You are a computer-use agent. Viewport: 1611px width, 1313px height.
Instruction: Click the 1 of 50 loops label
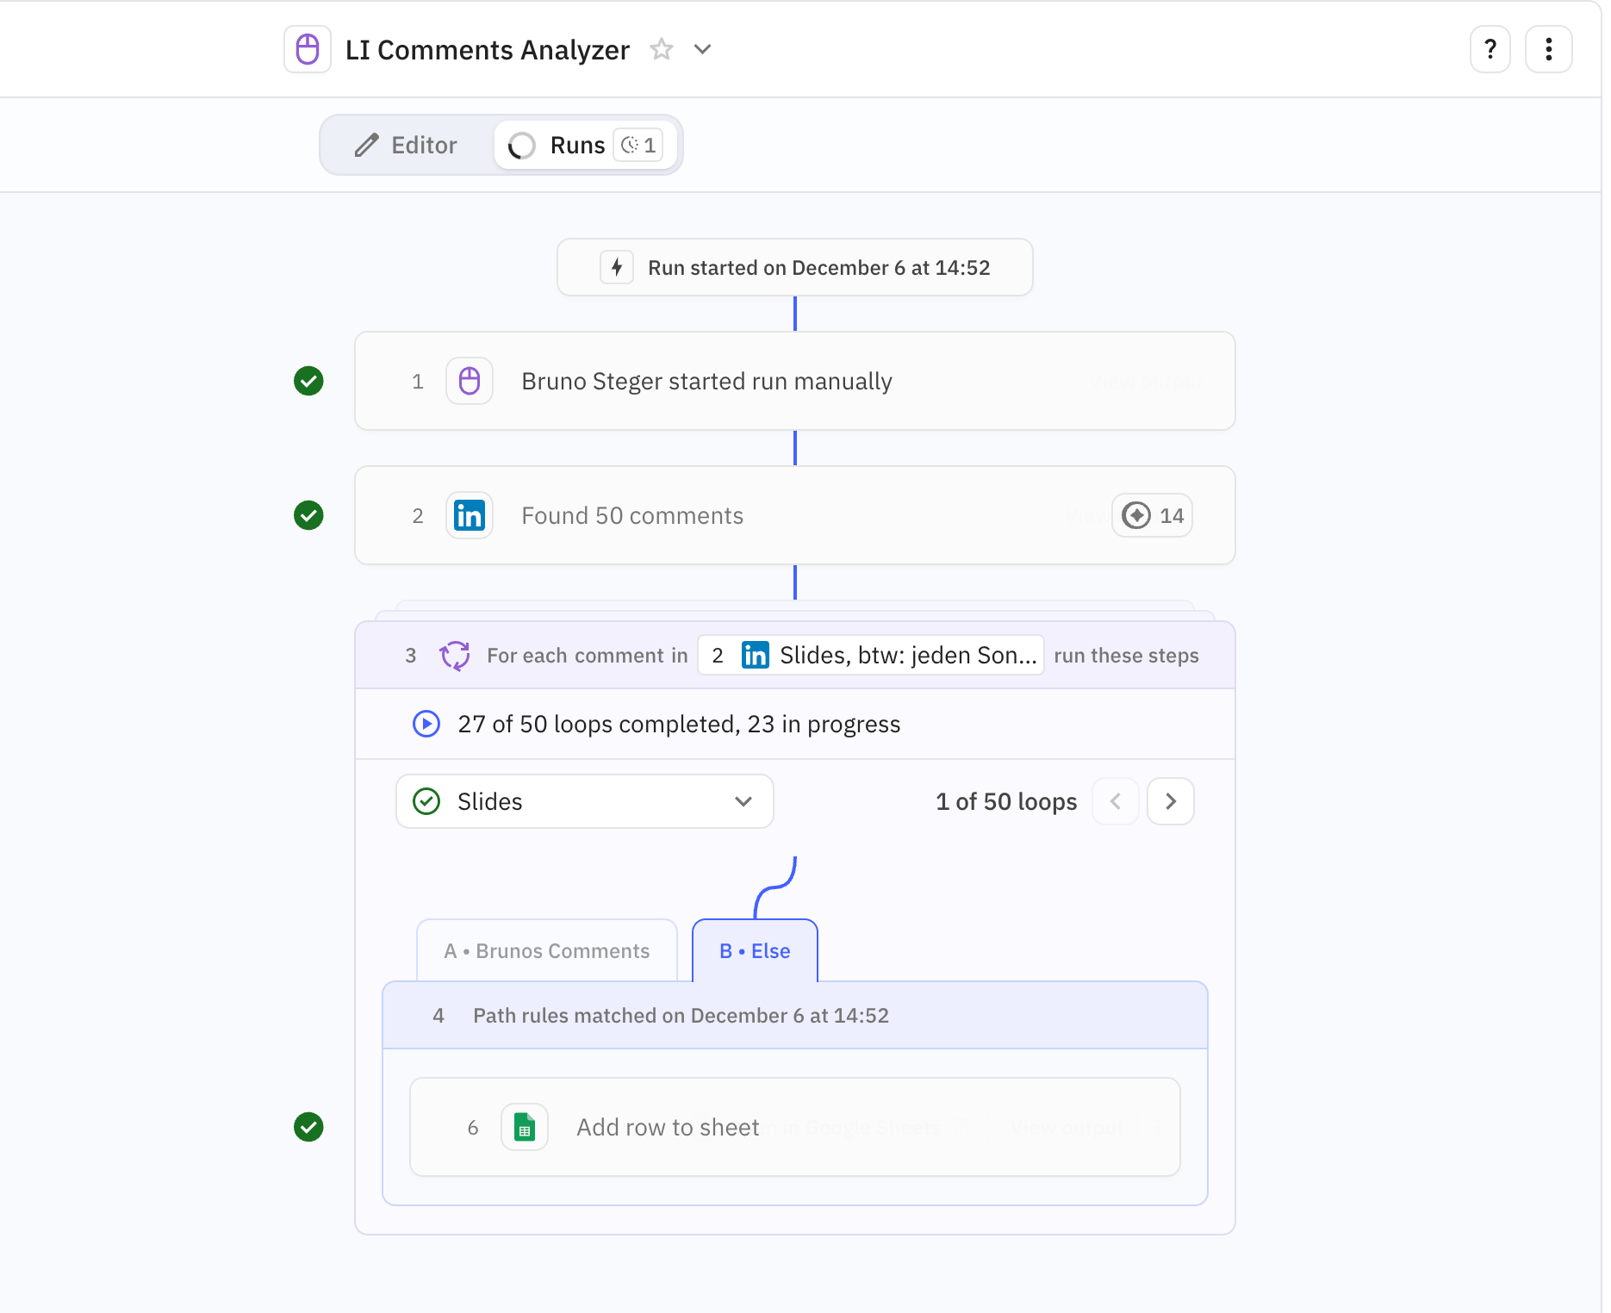[1006, 801]
